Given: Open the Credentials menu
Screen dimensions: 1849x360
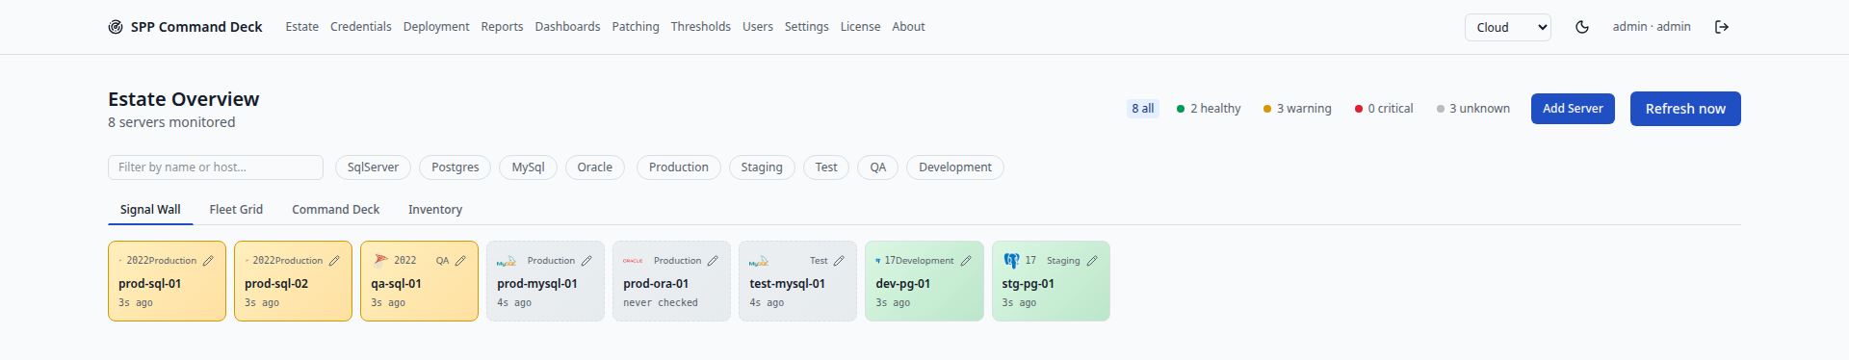Looking at the screenshot, I should (x=361, y=27).
